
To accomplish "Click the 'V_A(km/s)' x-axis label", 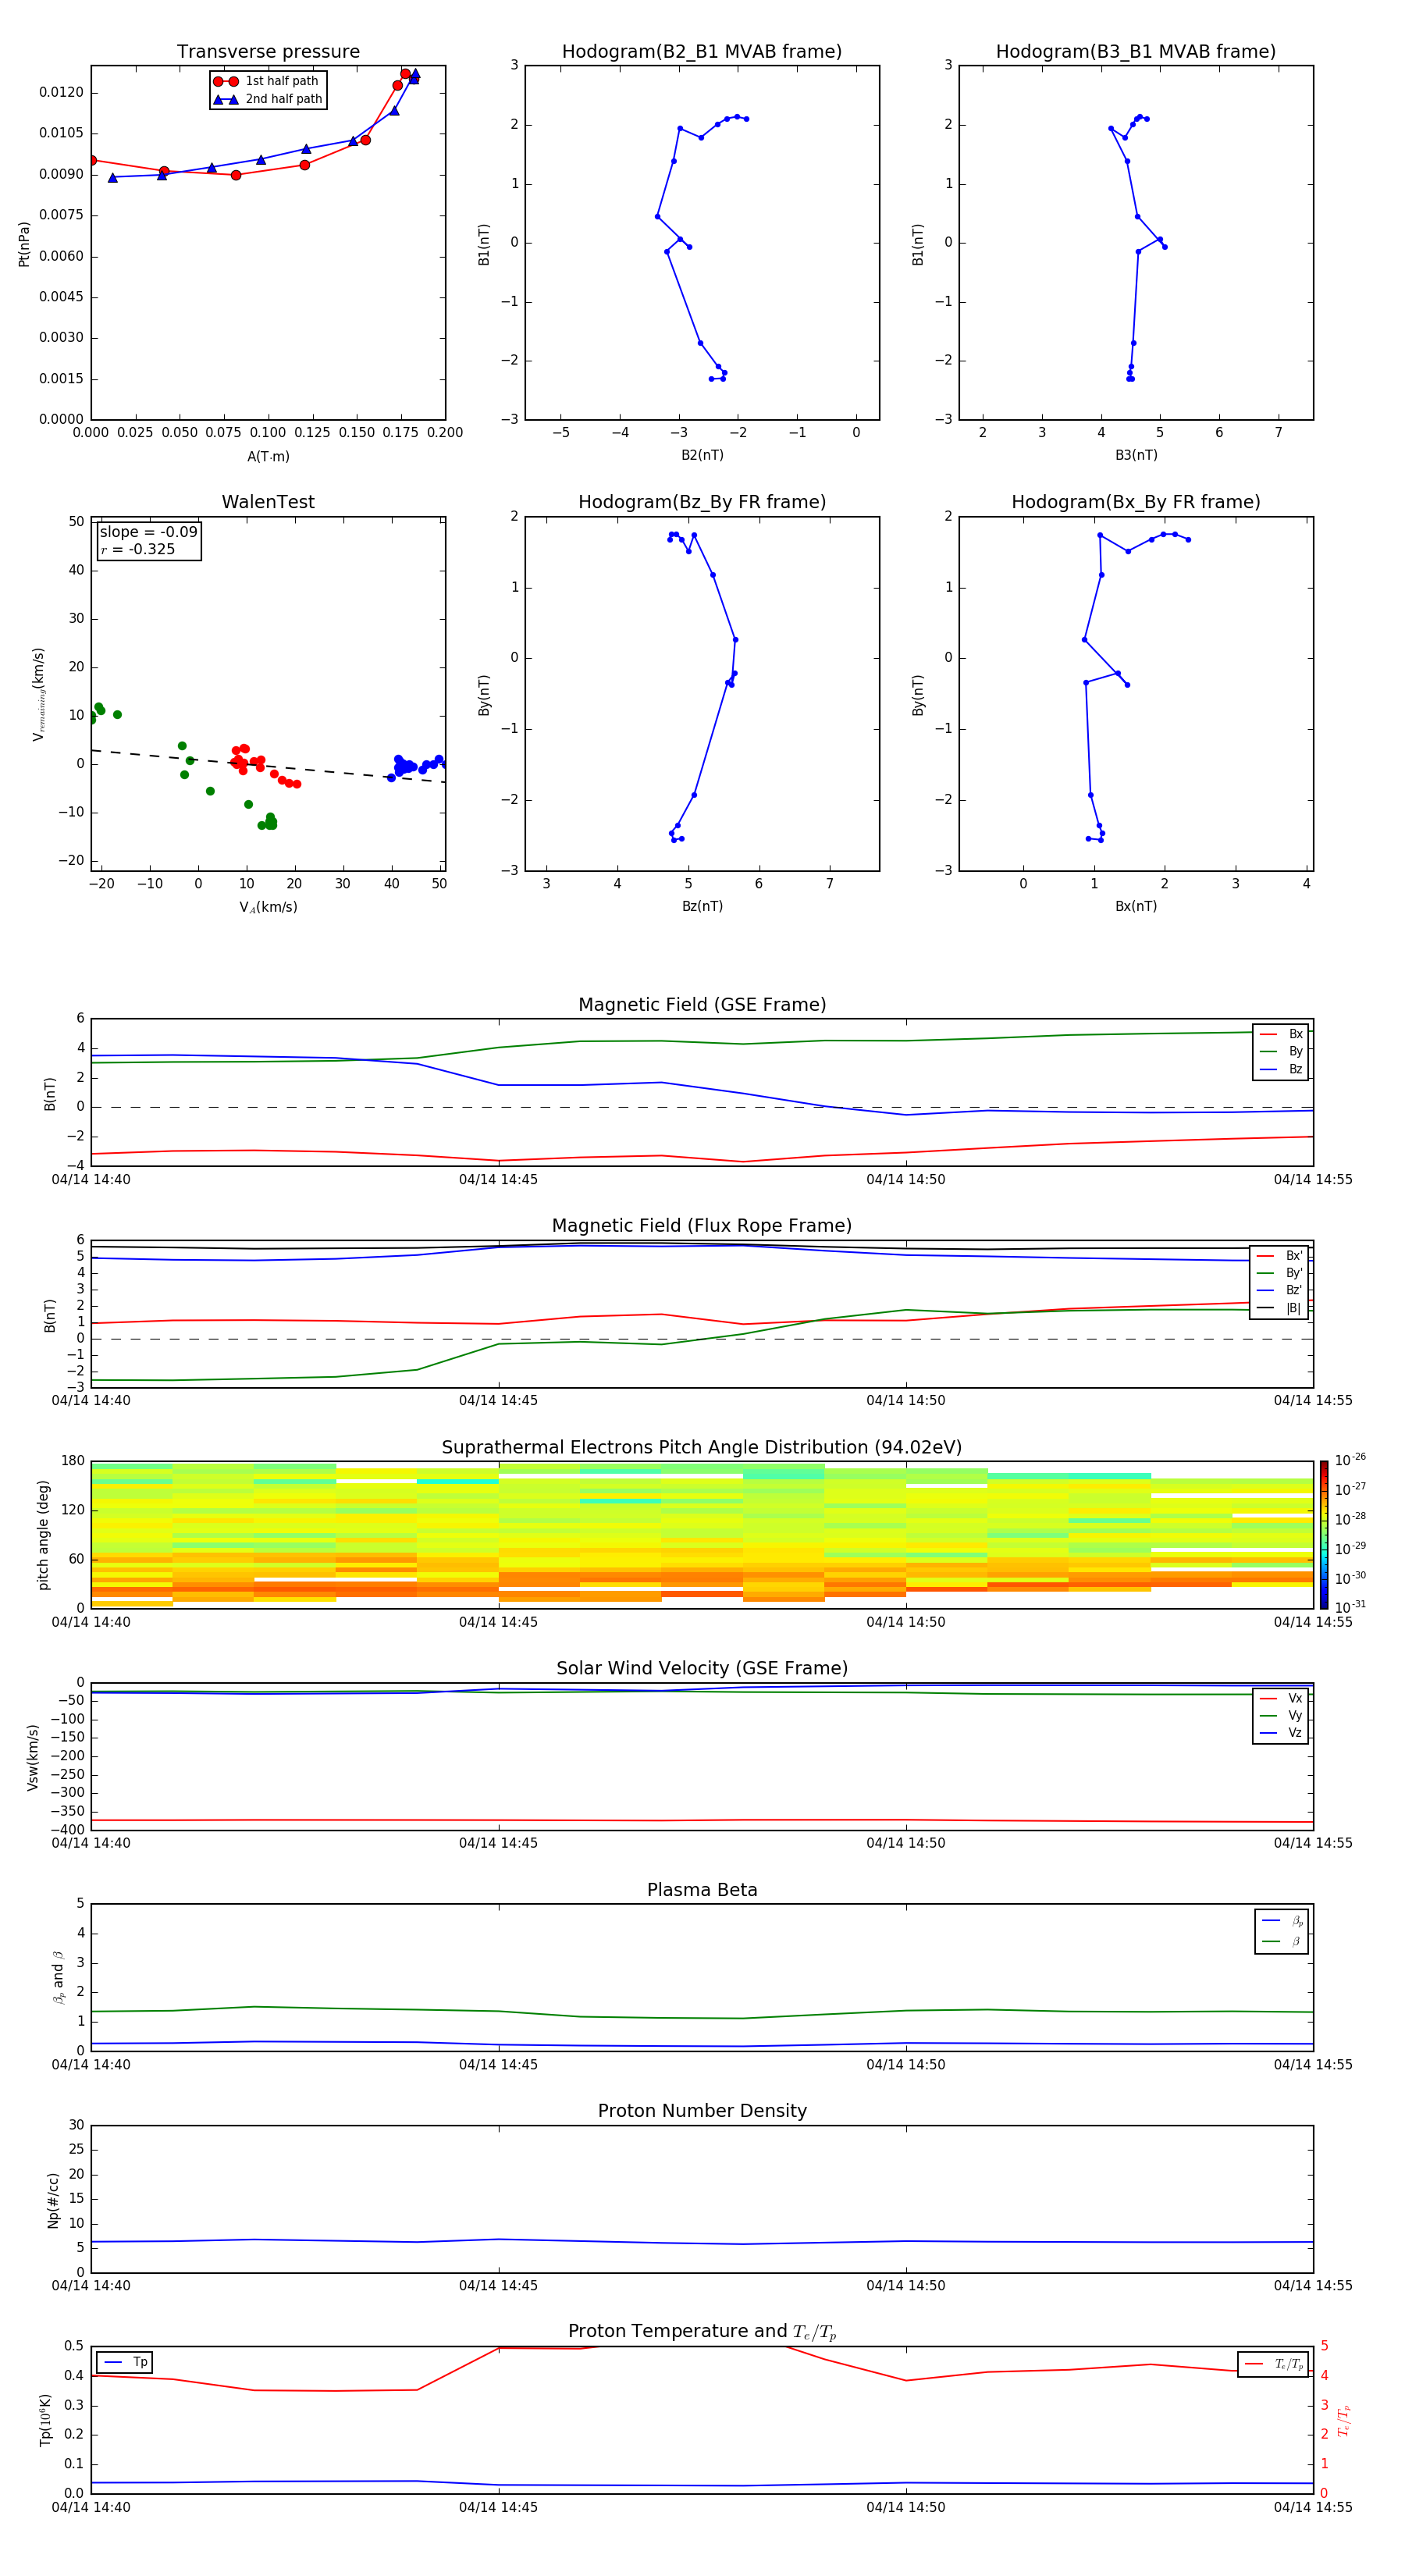I will pos(268,907).
